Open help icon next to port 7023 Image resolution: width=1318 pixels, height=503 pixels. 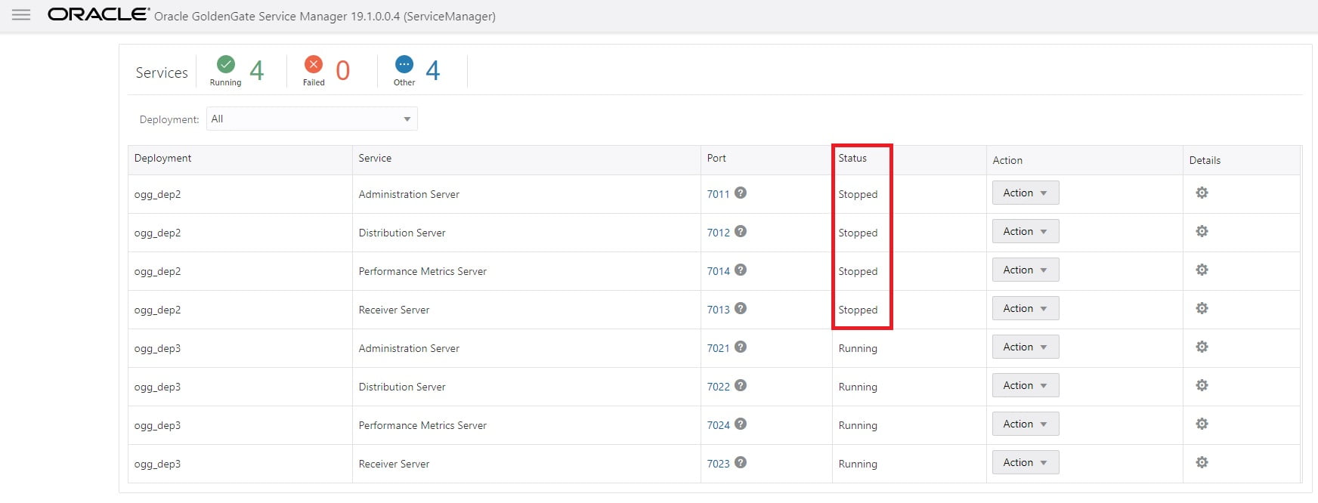click(x=741, y=462)
